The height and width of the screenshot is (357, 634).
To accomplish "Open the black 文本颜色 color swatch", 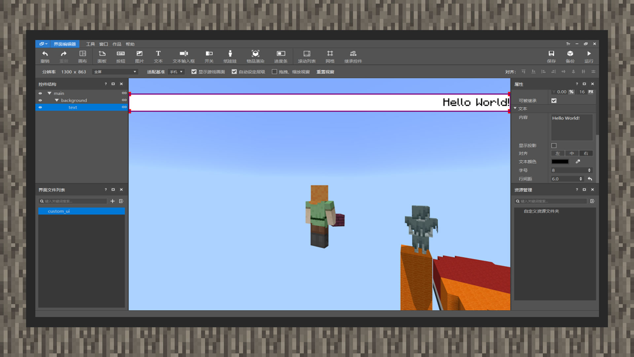I will (560, 162).
